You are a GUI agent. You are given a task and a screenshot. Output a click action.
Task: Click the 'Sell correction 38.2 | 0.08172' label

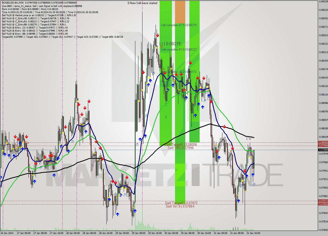(x=179, y=72)
